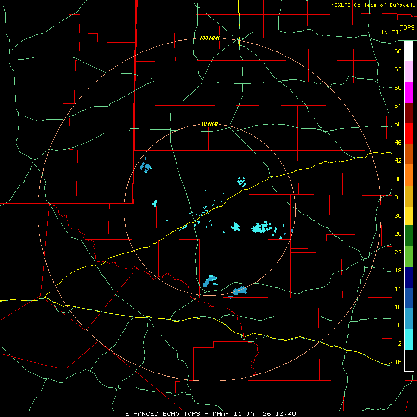Select the light pink legend color swatch
This screenshot has width=417, height=417.
click(409, 71)
